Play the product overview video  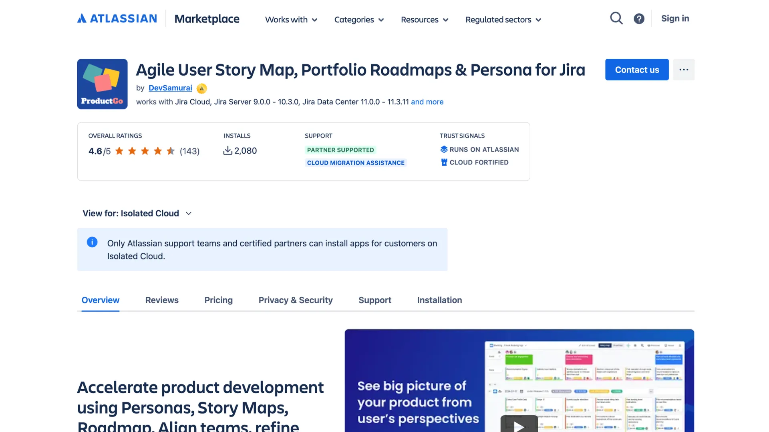(x=519, y=424)
